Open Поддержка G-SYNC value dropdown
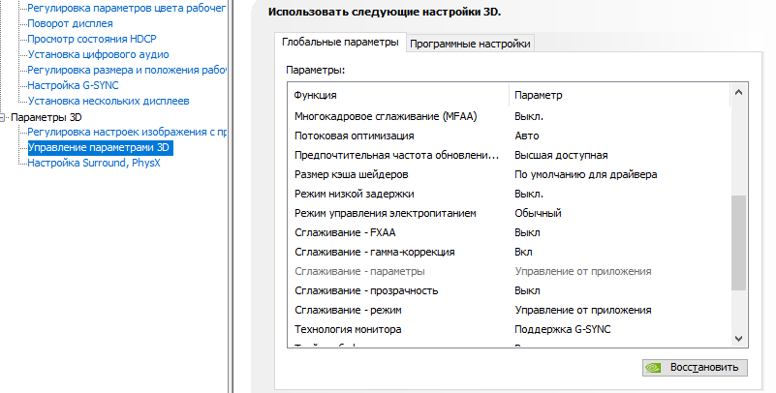This screenshot has width=776, height=393. (x=562, y=329)
